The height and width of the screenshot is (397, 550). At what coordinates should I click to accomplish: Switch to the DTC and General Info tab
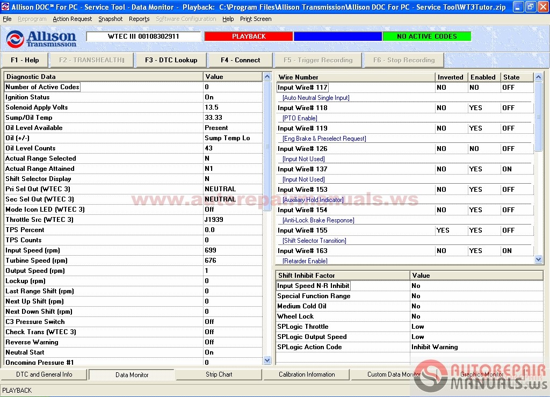click(x=43, y=374)
